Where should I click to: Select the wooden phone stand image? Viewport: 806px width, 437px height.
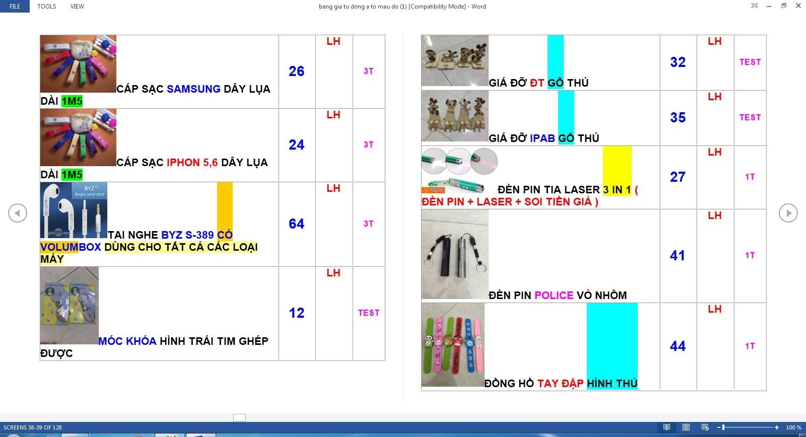pyautogui.click(x=455, y=61)
